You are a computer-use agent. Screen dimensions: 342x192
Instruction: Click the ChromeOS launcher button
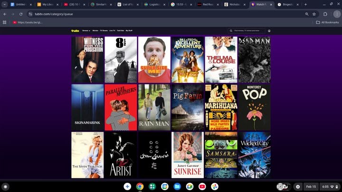click(6, 186)
